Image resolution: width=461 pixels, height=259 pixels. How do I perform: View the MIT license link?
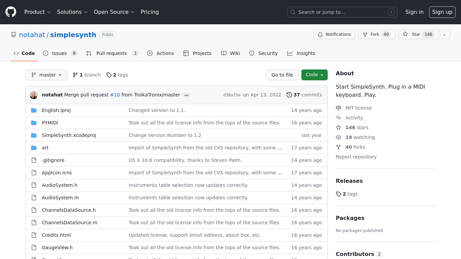pos(354,108)
